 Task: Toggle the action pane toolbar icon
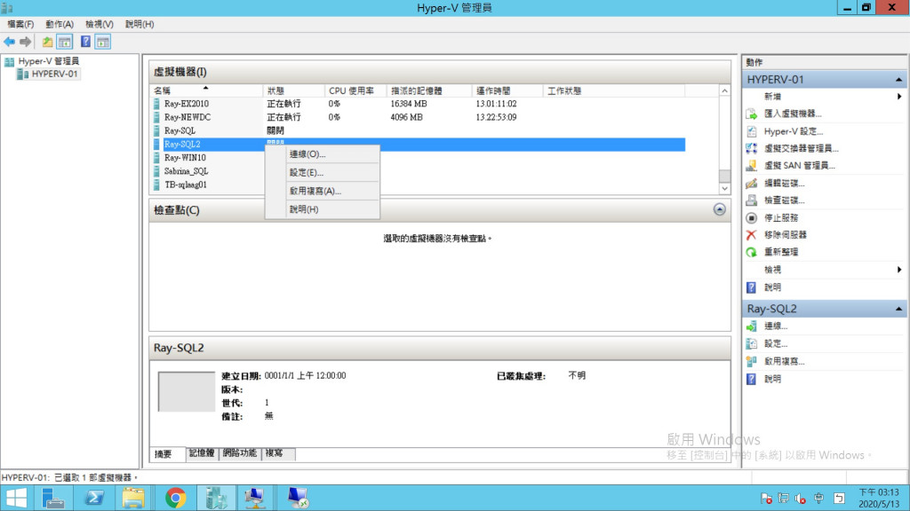pyautogui.click(x=103, y=42)
